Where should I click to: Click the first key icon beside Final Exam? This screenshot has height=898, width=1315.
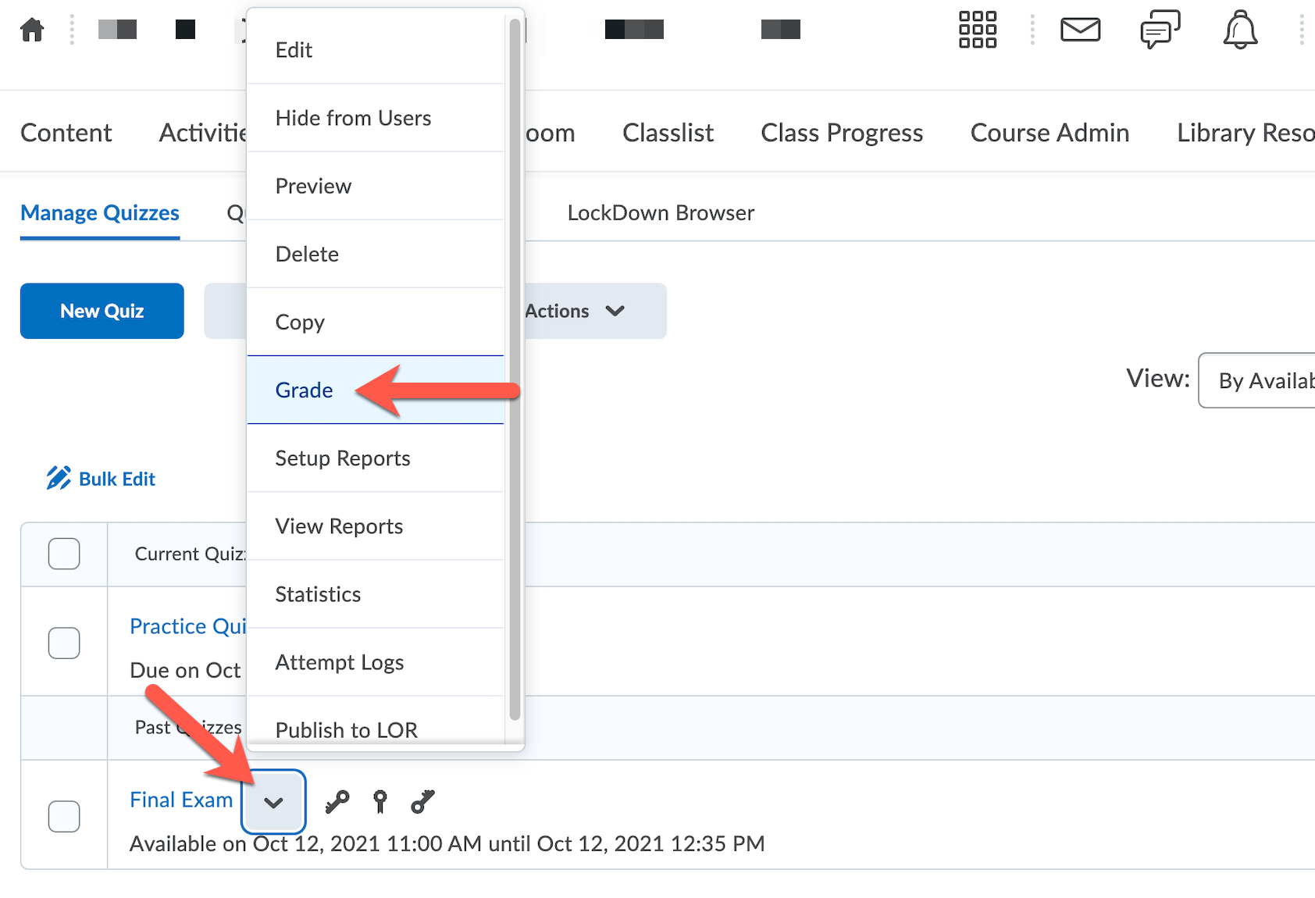click(x=337, y=801)
